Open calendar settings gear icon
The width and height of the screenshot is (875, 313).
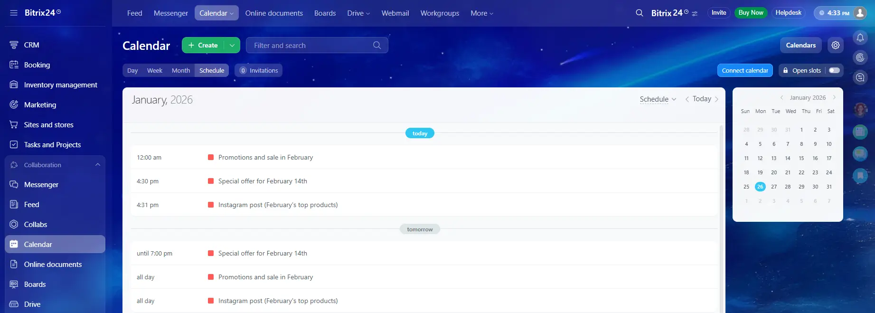[836, 45]
